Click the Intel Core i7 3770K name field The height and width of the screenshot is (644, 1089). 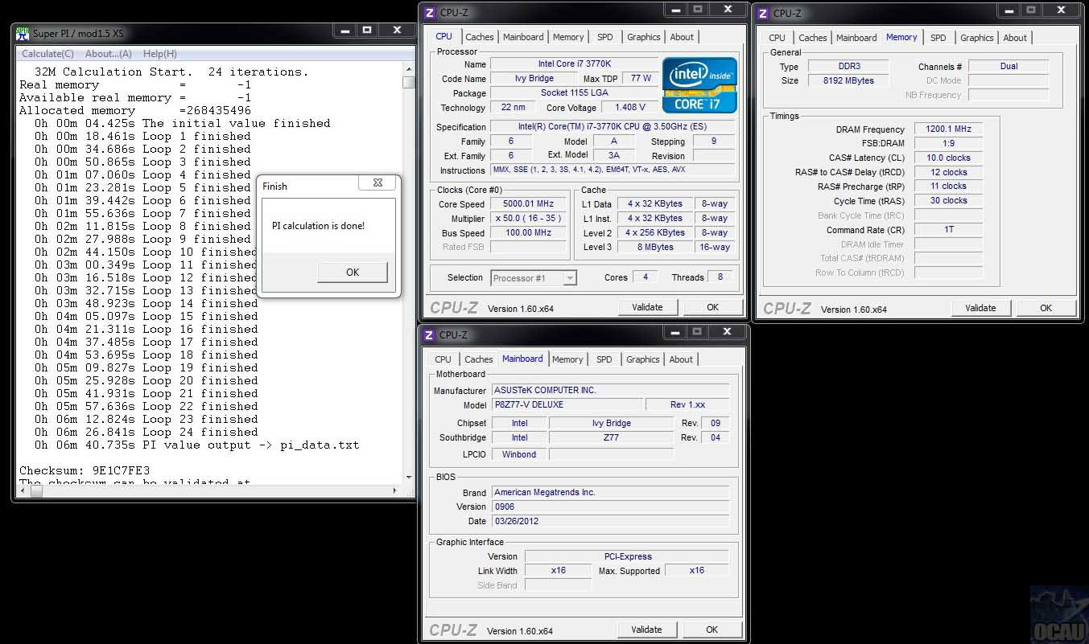click(573, 64)
